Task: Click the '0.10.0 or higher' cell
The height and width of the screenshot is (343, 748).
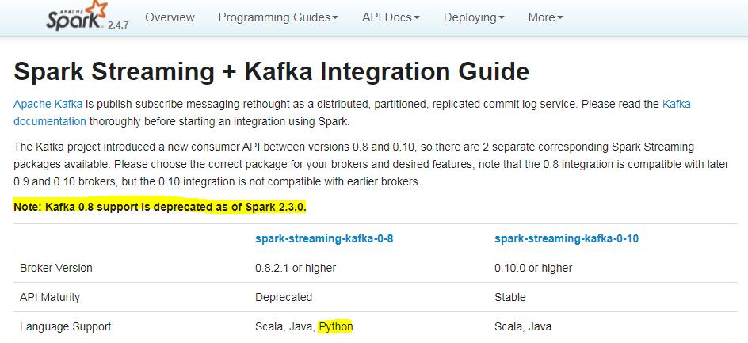Action: (533, 268)
